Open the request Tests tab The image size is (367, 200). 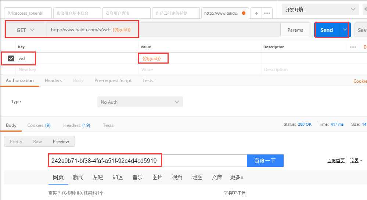click(148, 80)
